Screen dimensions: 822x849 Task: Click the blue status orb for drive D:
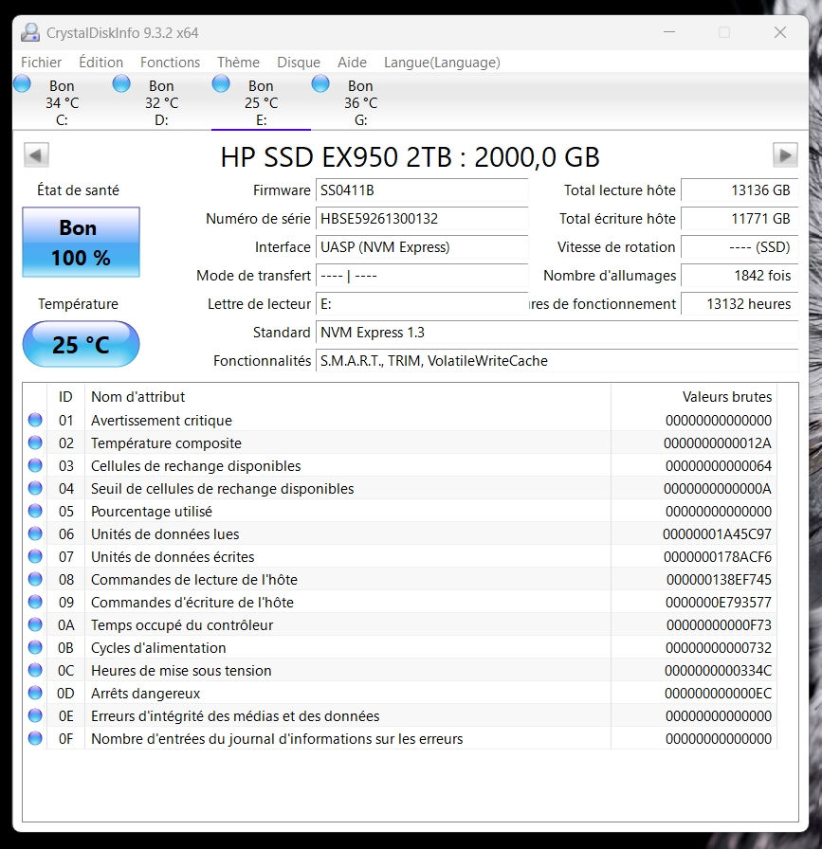121,84
